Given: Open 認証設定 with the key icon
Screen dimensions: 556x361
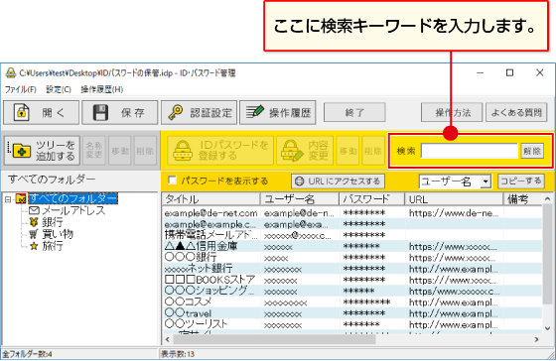Looking at the screenshot, I should point(199,113).
